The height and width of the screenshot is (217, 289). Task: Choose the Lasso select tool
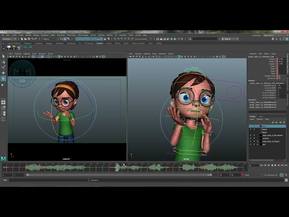pos(3,62)
